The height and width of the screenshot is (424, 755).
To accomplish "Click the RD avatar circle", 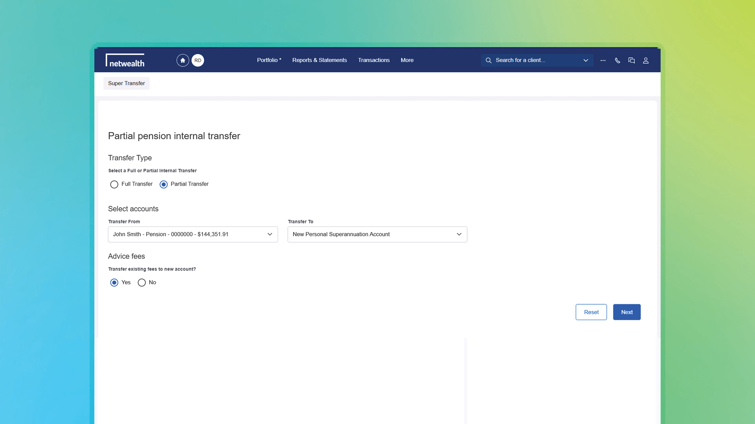I will pos(198,60).
